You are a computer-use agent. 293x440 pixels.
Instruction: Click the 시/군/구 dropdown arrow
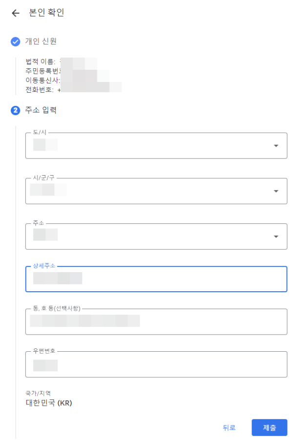click(x=276, y=191)
